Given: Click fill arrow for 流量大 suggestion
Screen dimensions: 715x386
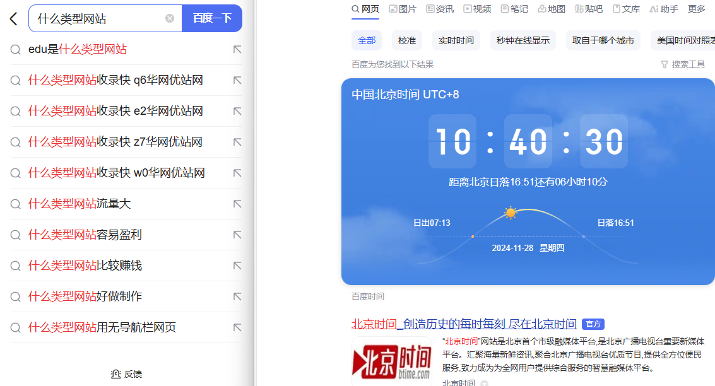Looking at the screenshot, I should [237, 204].
